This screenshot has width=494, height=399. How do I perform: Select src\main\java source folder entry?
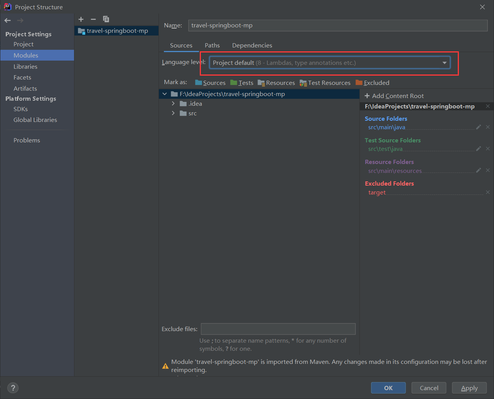click(387, 127)
